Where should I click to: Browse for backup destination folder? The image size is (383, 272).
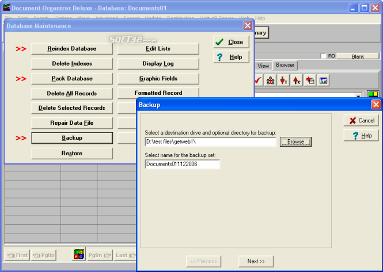coord(295,141)
